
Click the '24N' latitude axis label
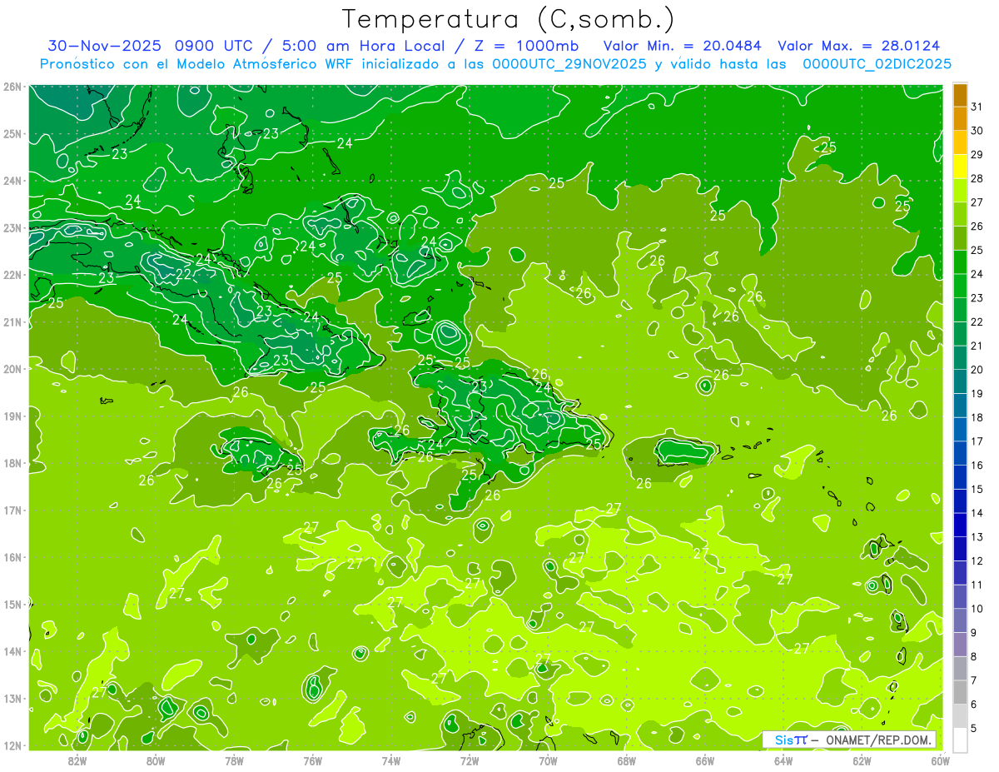point(12,181)
